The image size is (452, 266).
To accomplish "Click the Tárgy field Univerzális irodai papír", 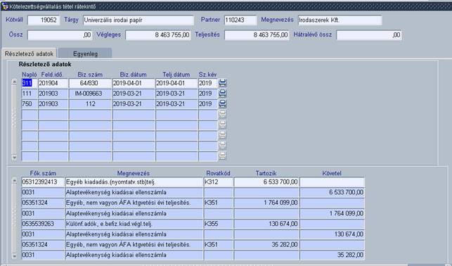I will click(x=138, y=20).
